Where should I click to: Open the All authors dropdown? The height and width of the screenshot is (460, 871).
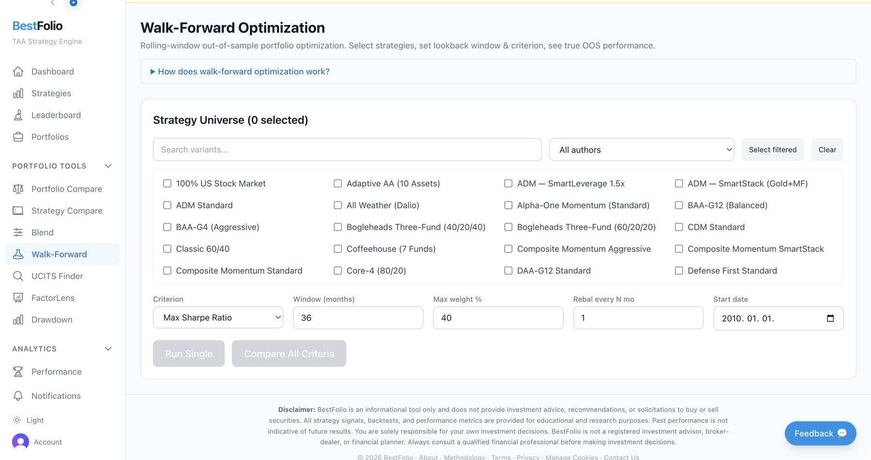pos(641,149)
